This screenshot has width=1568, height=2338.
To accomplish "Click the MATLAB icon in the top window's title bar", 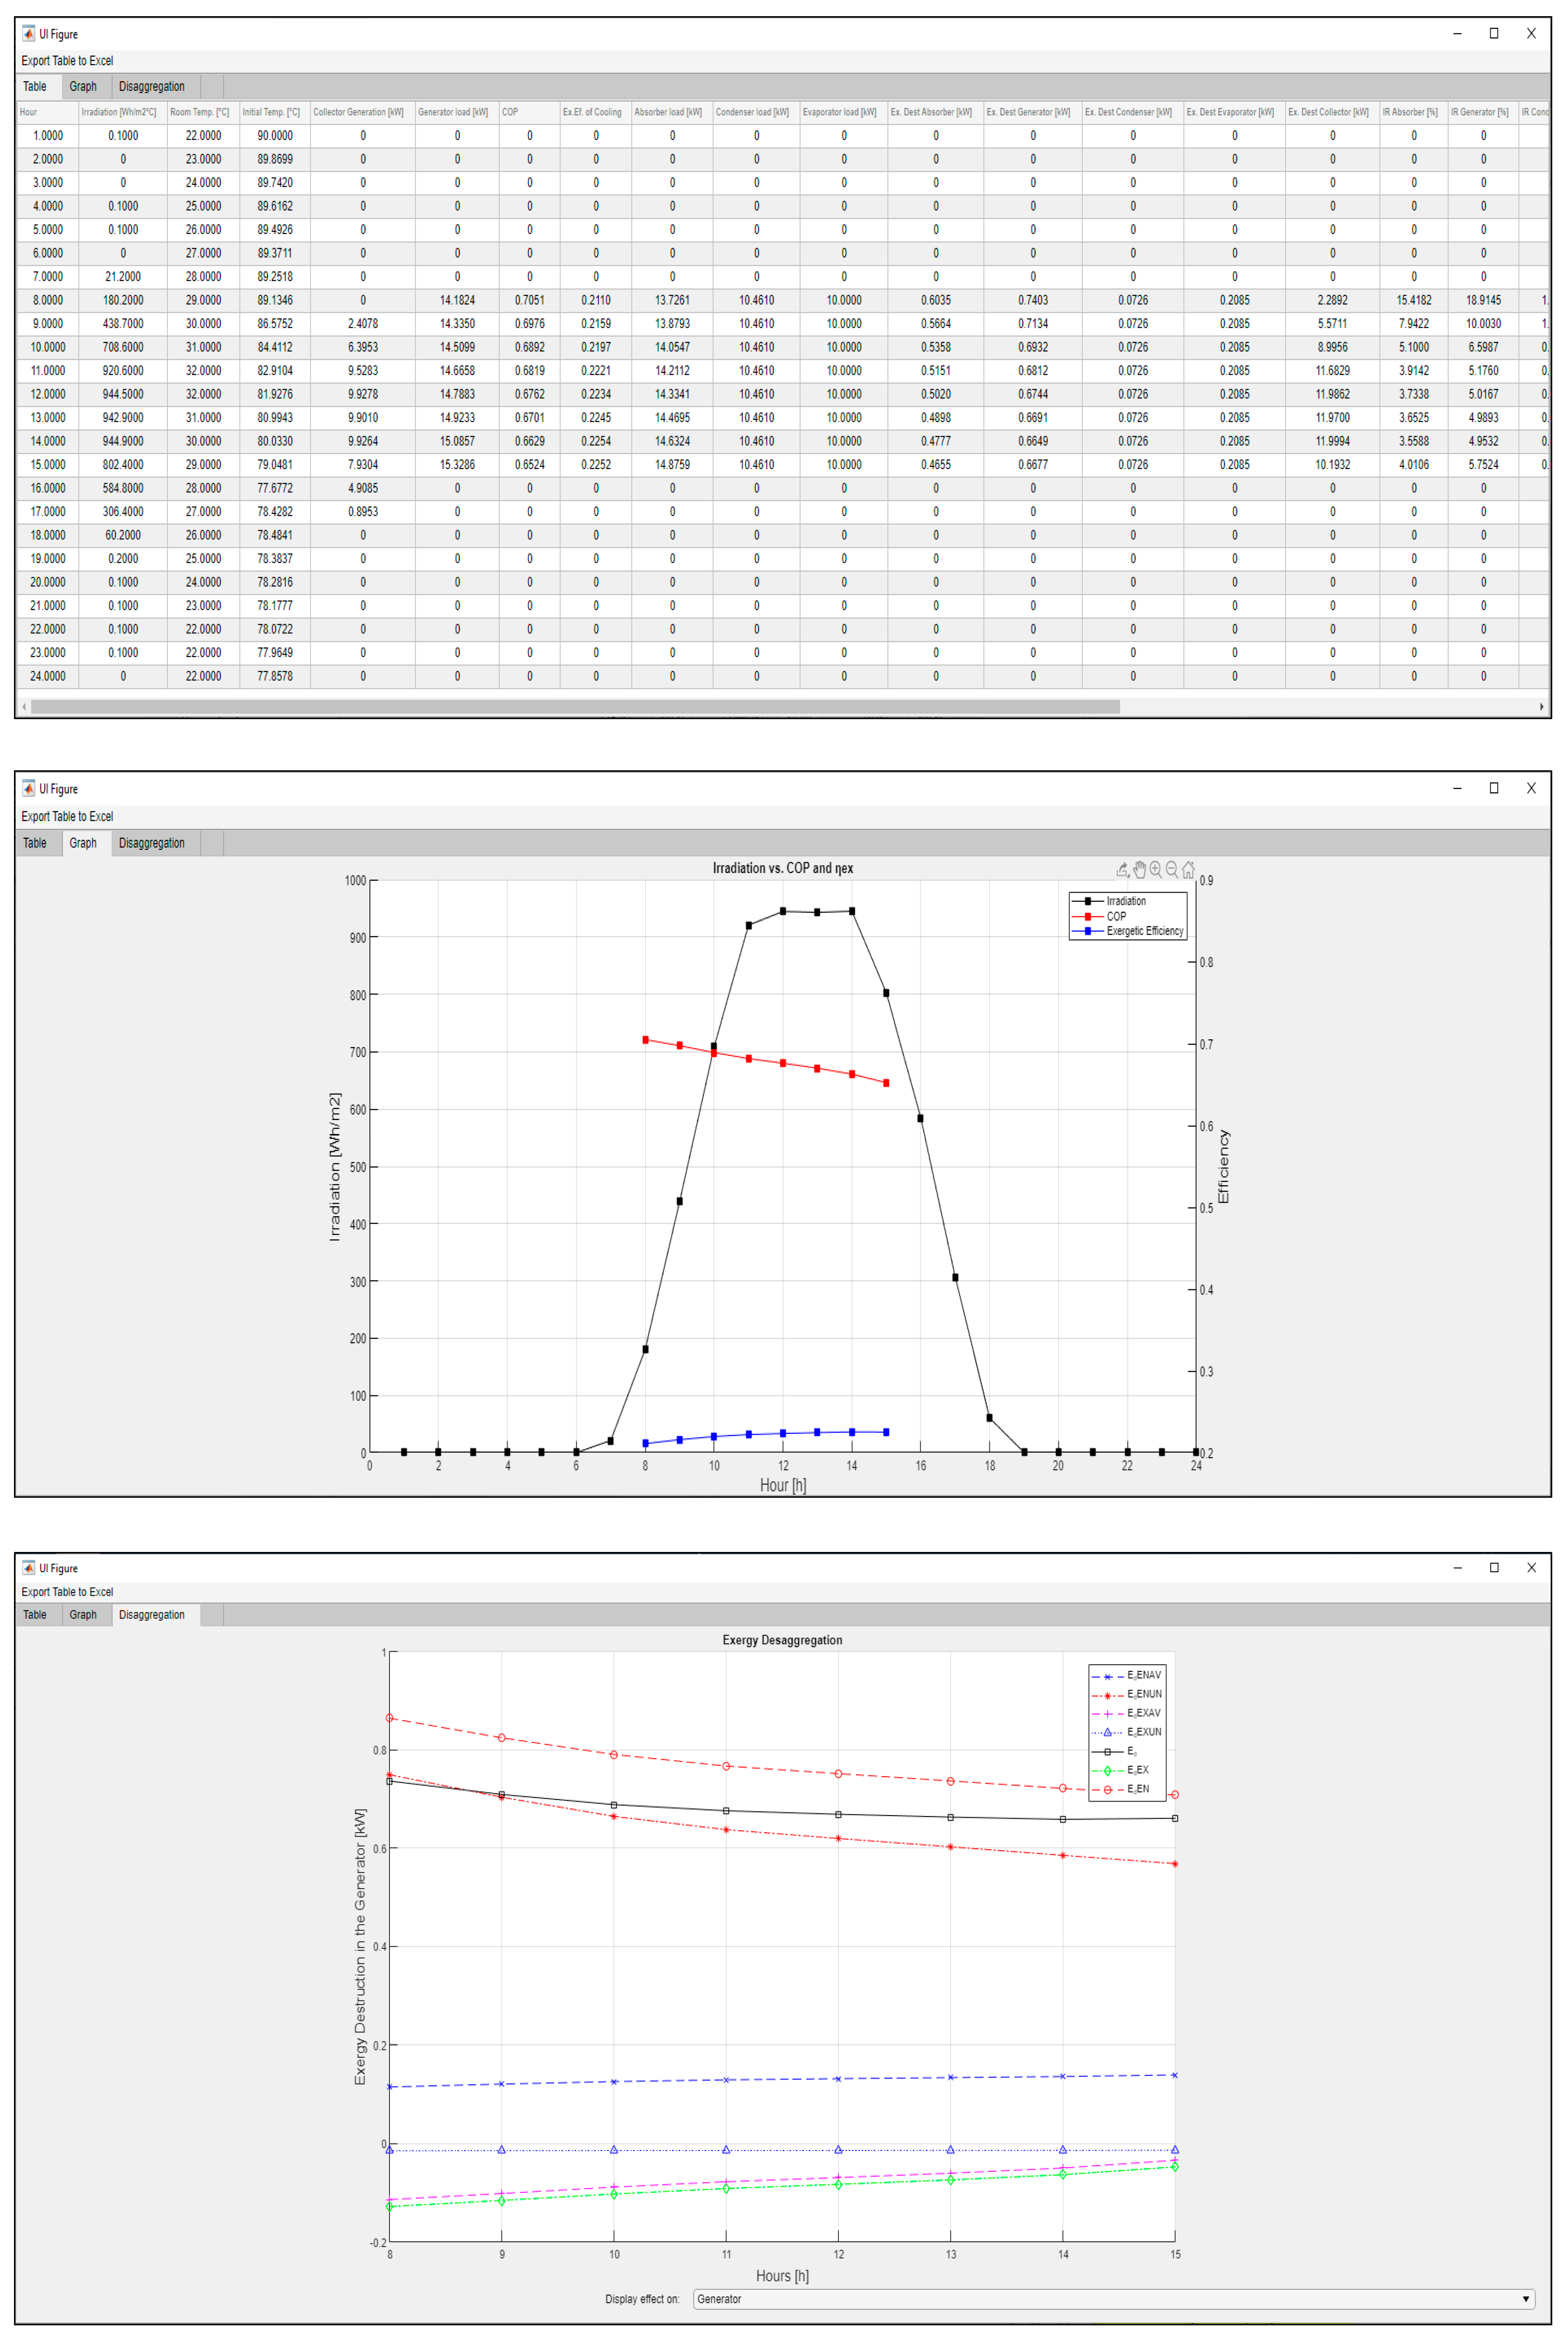I will click(28, 33).
